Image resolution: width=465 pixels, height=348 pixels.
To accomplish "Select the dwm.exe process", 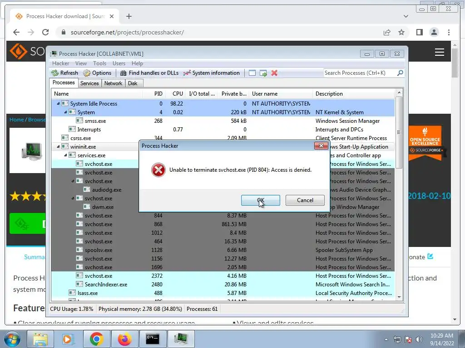I will tap(103, 207).
